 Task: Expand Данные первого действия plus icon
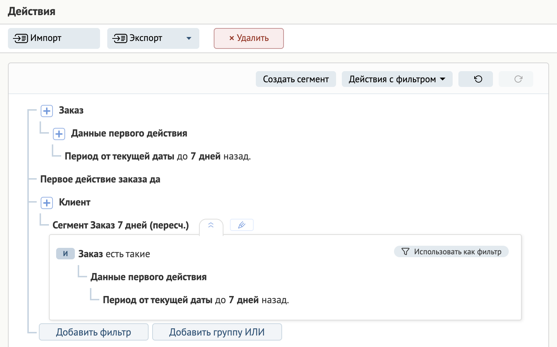59,134
